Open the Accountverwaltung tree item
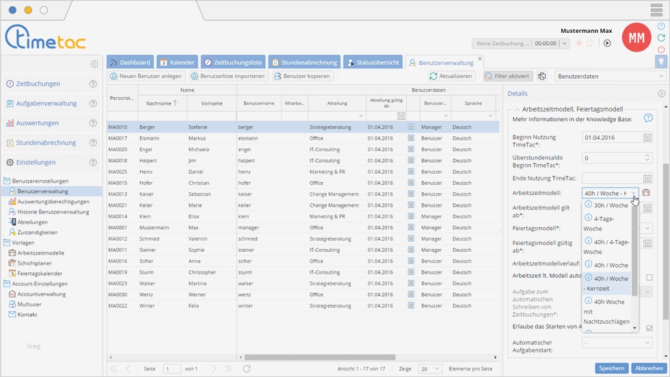The height and width of the screenshot is (377, 670). pyautogui.click(x=42, y=294)
